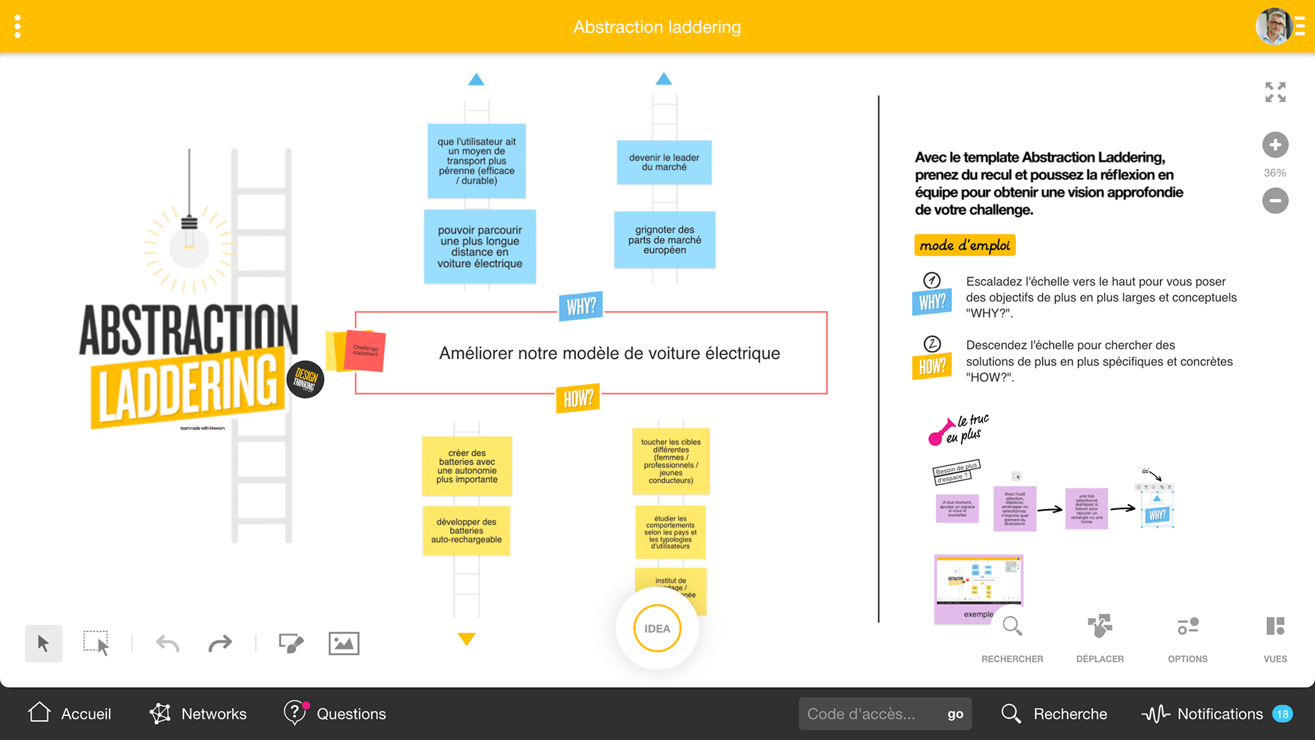Insert an image with picture icon
The image size is (1315, 740).
coord(344,643)
